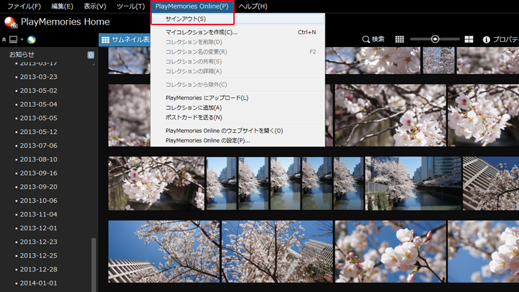Expand the お知らせ section

coord(22,54)
